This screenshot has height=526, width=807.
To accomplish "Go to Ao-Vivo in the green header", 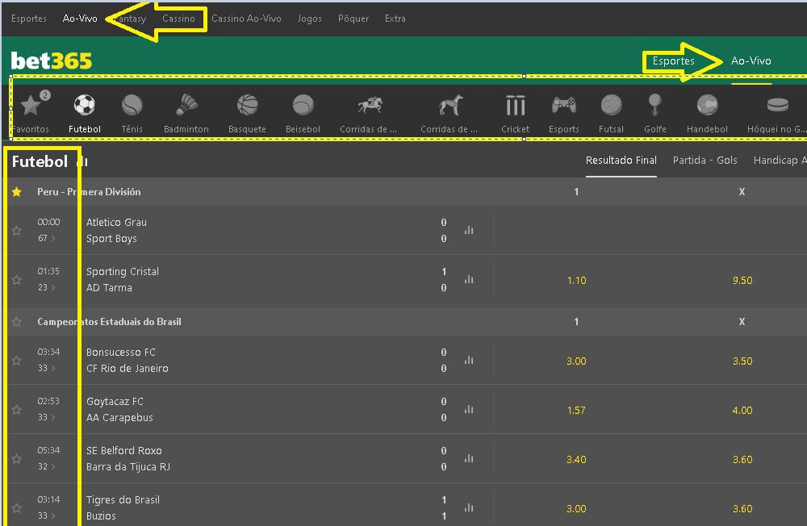I will (751, 61).
